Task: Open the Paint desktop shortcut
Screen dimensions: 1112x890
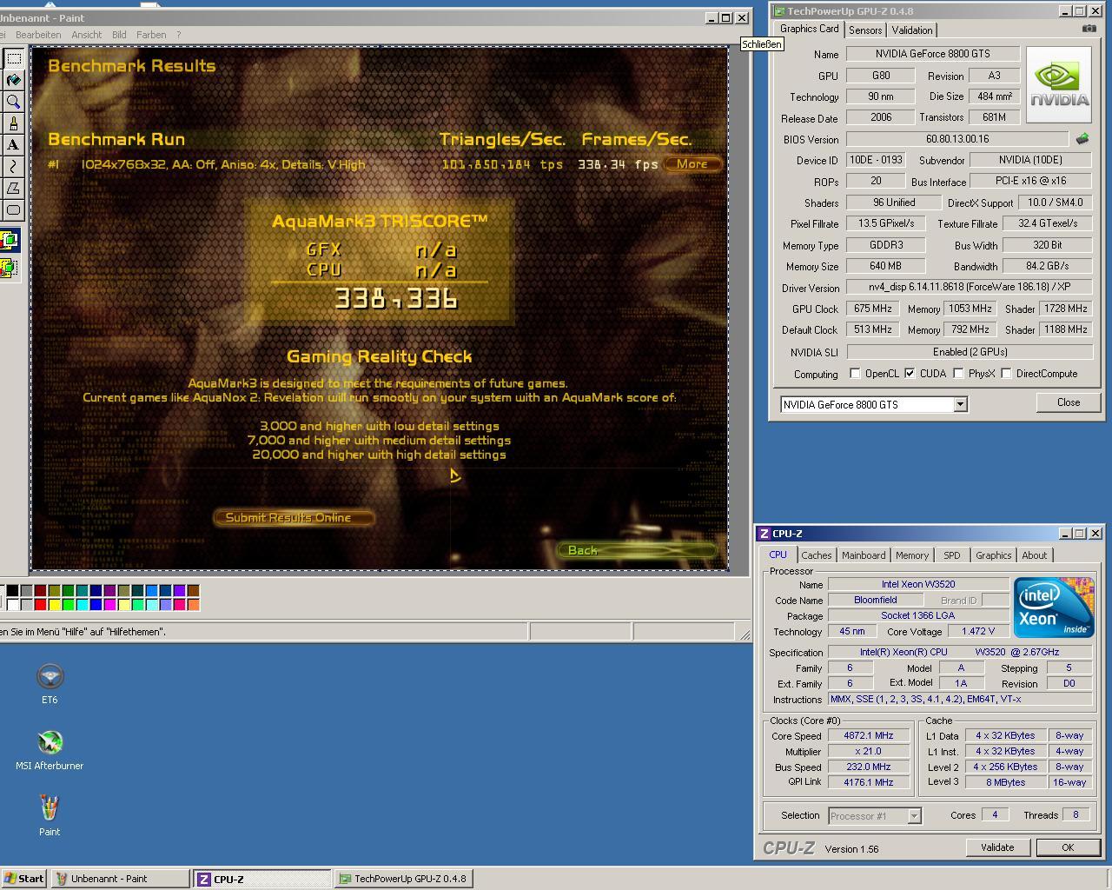Action: (x=50, y=816)
